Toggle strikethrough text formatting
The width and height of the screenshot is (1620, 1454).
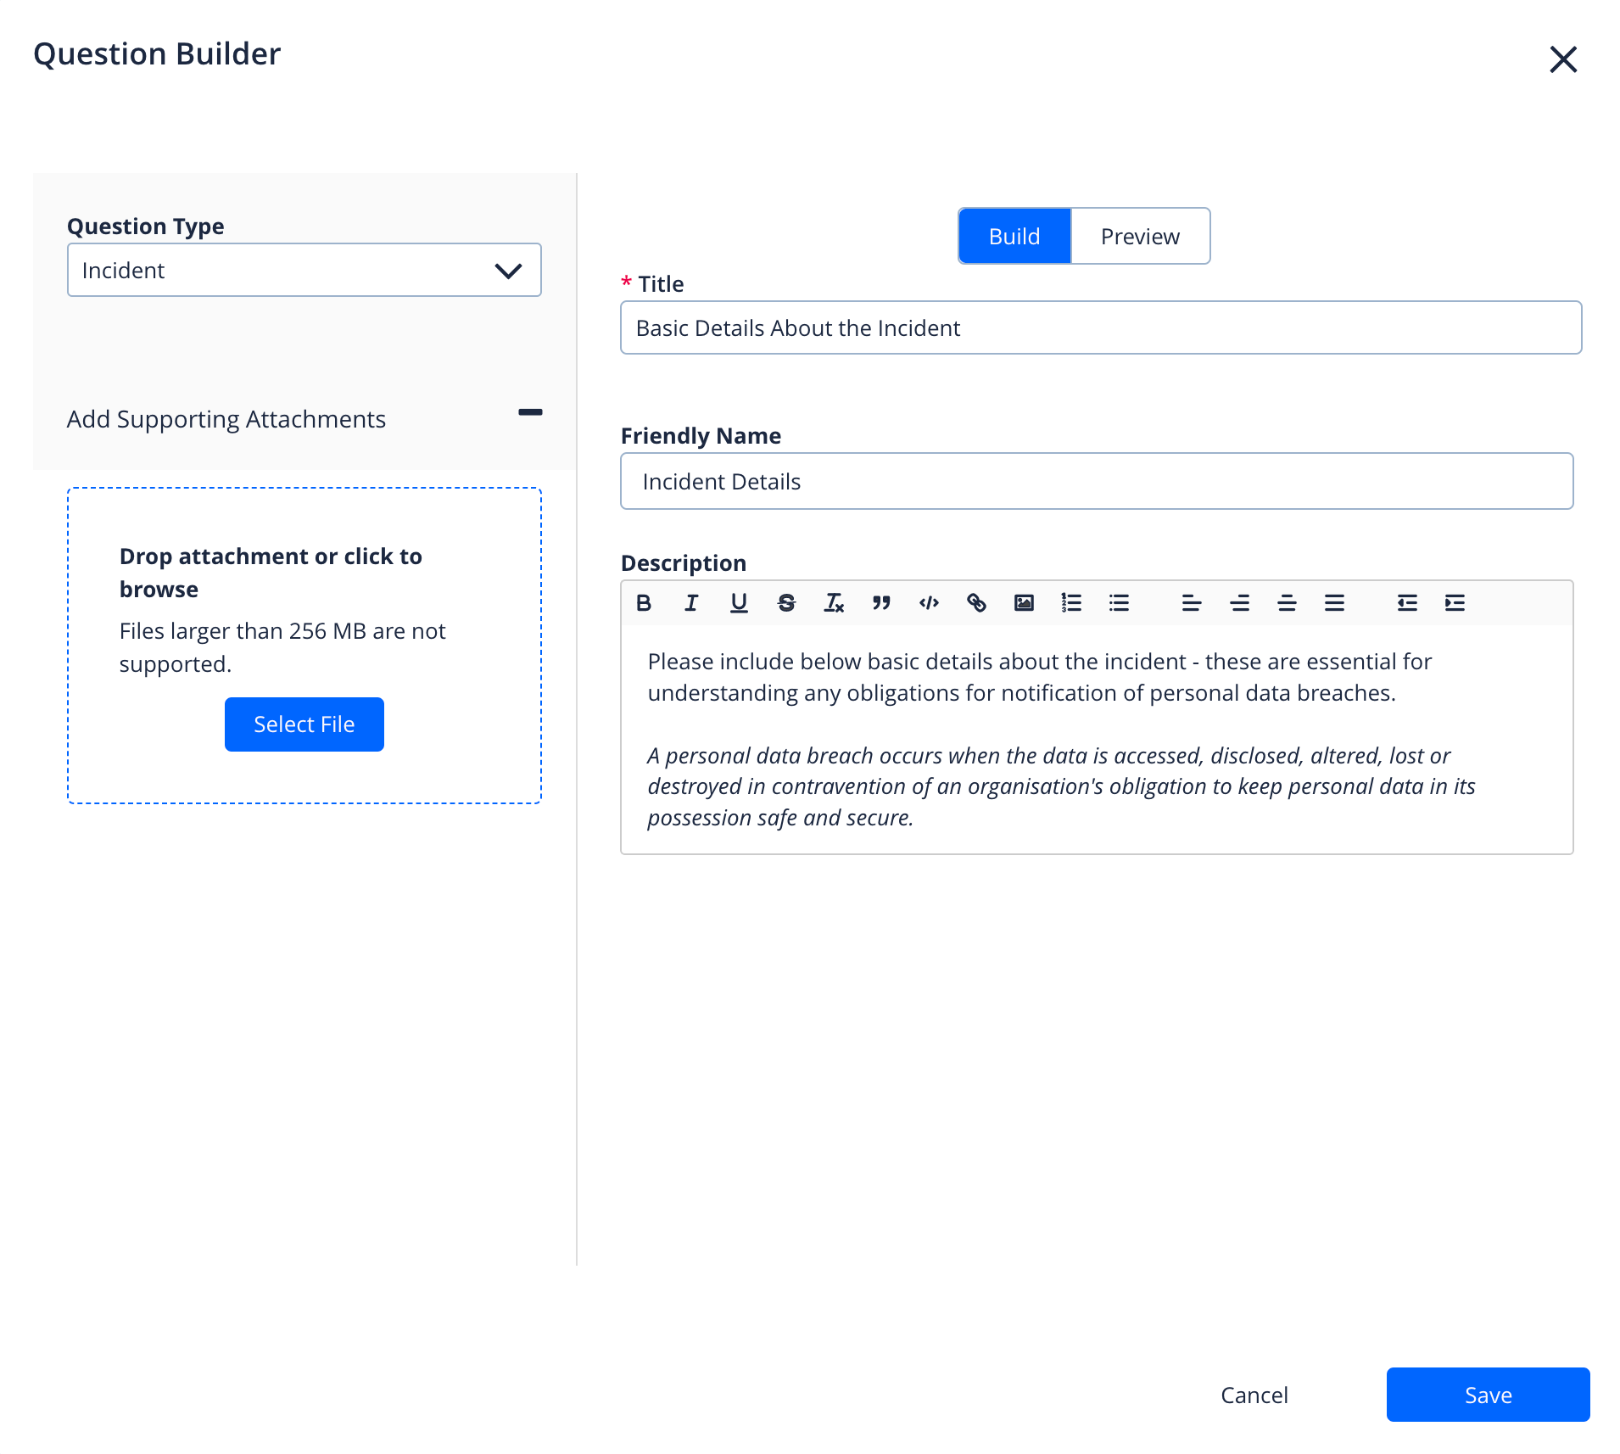[x=786, y=603]
